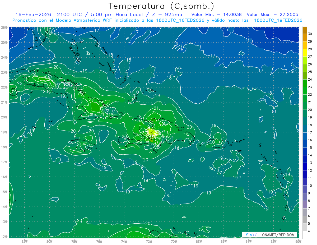Click the "19N" latitude axis label
The image size is (317, 245).
click(4, 132)
